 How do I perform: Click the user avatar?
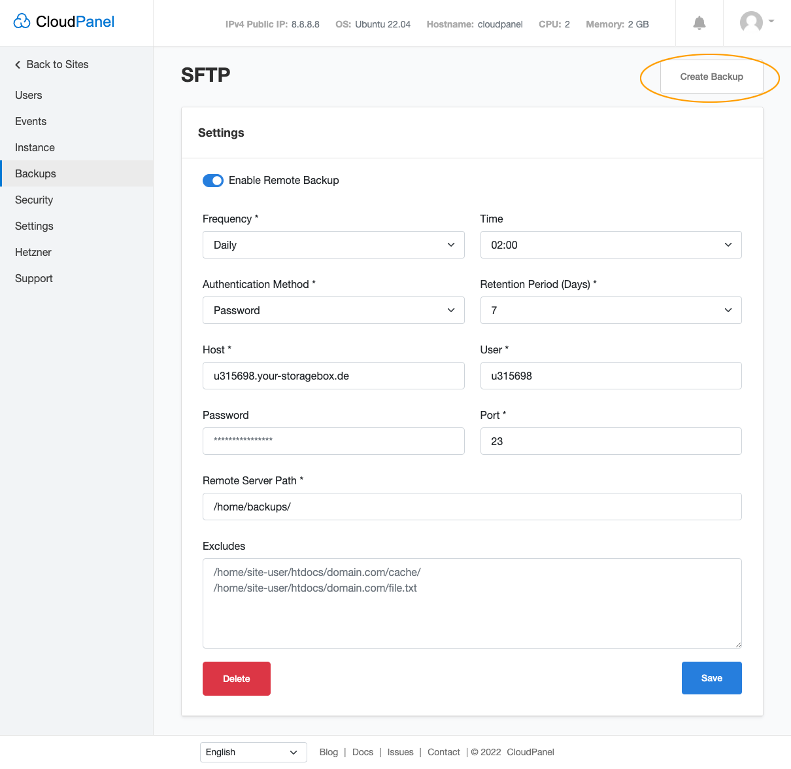750,22
